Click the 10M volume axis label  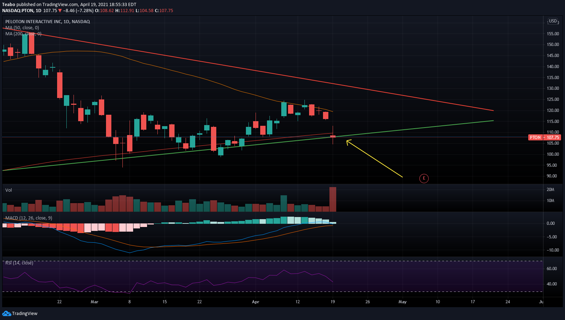tap(550, 201)
